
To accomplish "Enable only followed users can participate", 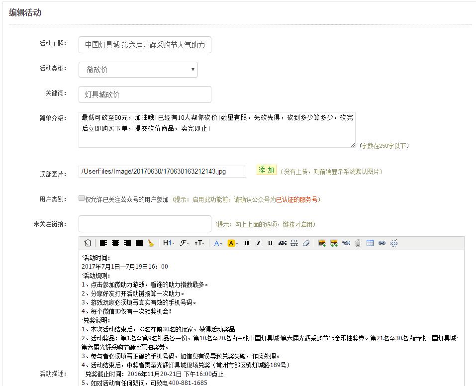I will point(82,198).
